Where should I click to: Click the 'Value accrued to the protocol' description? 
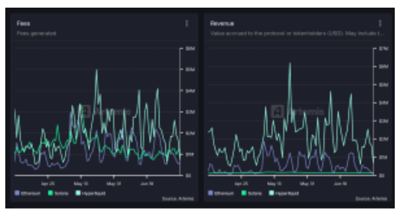coord(297,33)
